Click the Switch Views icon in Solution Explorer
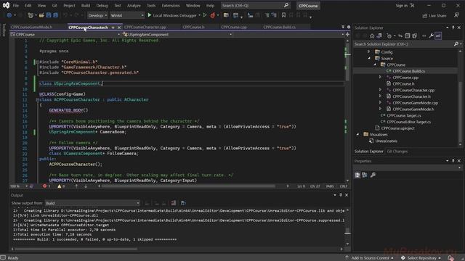The height and width of the screenshot is (261, 465). (x=379, y=36)
